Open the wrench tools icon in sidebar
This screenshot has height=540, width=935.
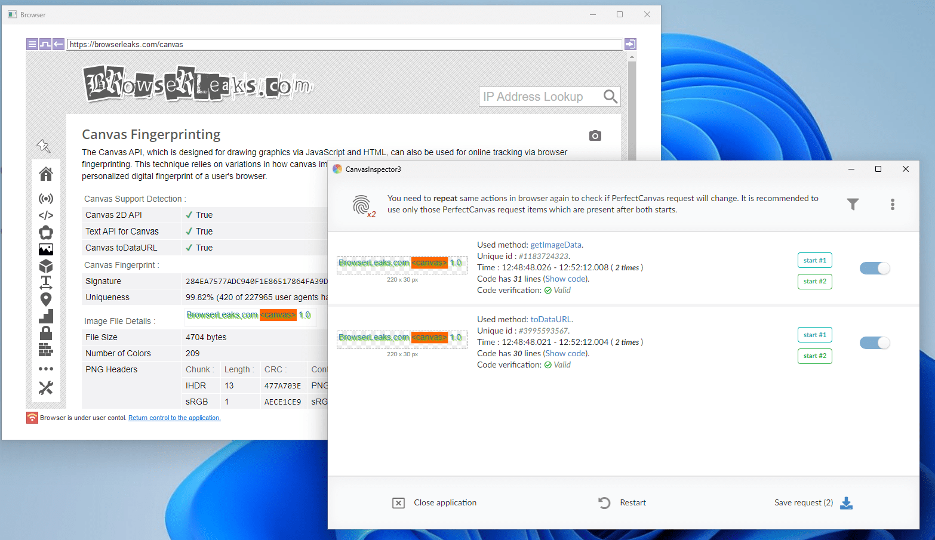pos(46,388)
